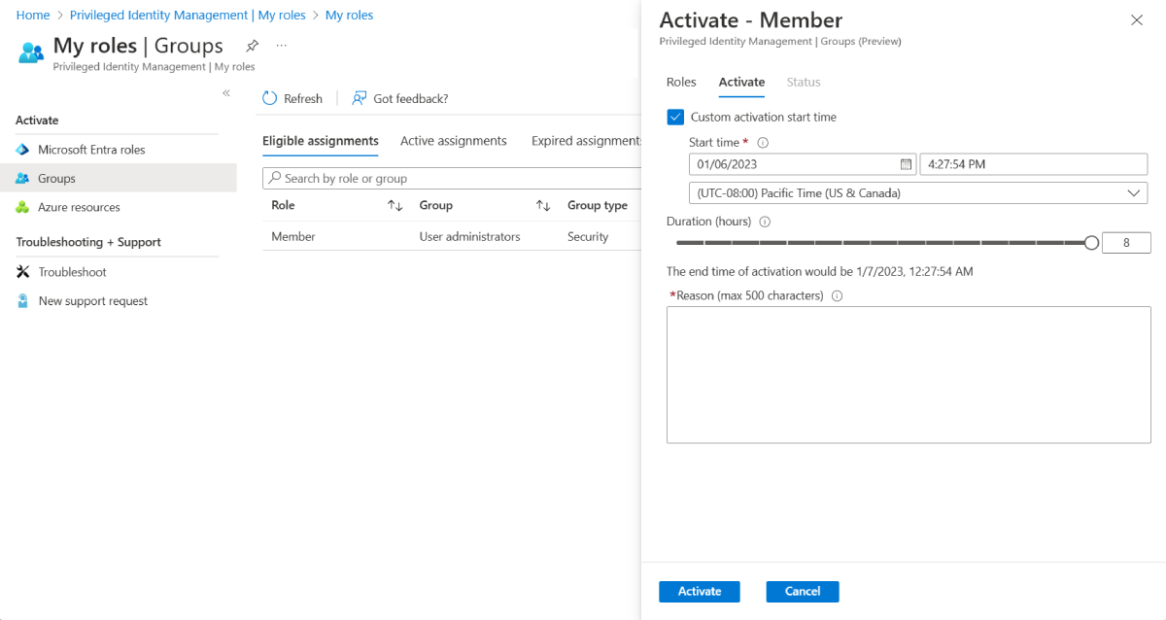
Task: Expand the Pacific Time zone dropdown
Action: [1133, 193]
